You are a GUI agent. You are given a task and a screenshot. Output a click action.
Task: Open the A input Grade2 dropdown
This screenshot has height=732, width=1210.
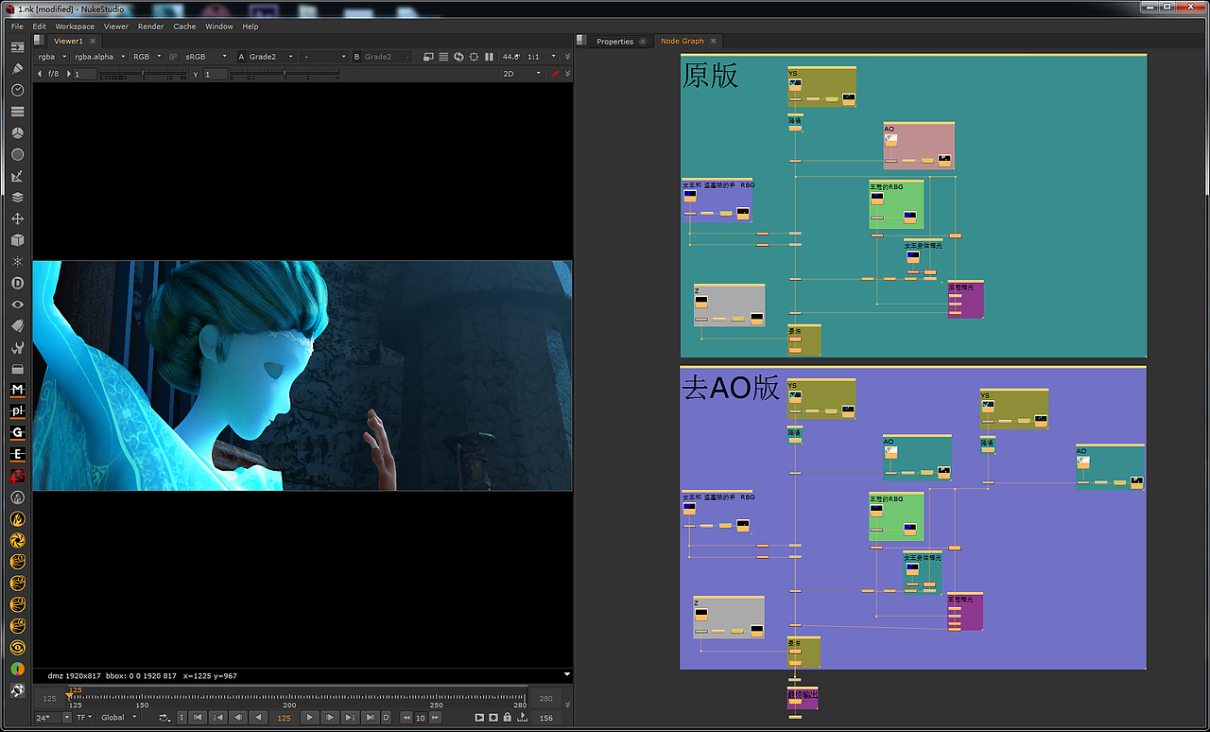click(272, 57)
